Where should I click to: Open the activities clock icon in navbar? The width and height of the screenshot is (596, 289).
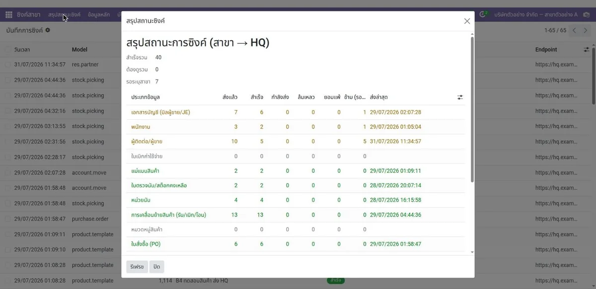tap(483, 15)
